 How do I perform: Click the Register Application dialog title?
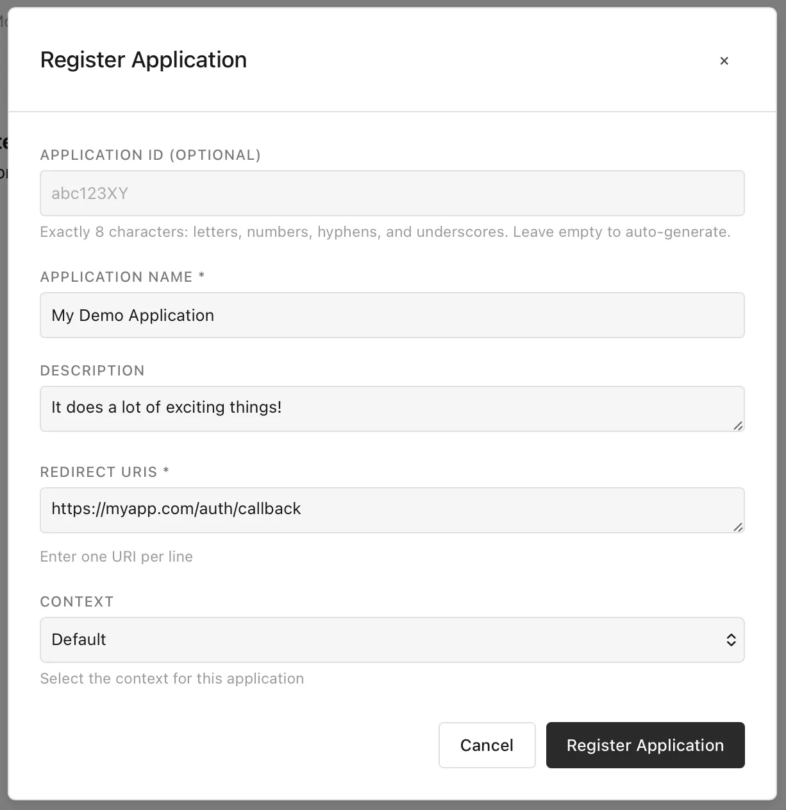(144, 60)
